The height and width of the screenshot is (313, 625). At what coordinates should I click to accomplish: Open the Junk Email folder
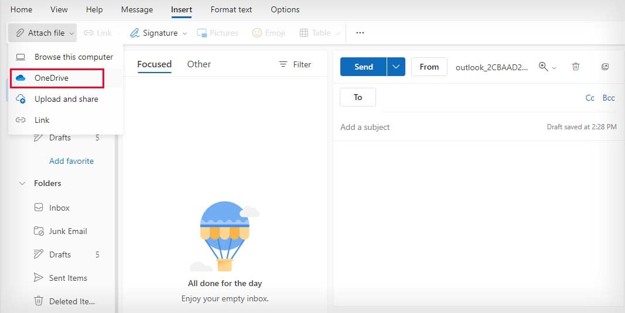68,231
